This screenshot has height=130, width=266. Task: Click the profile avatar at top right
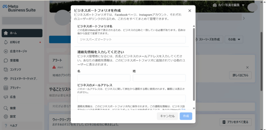pyautogui.click(x=252, y=7)
